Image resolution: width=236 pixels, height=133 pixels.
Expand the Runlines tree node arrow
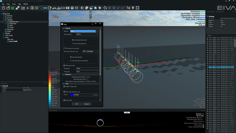[x=4, y=16]
